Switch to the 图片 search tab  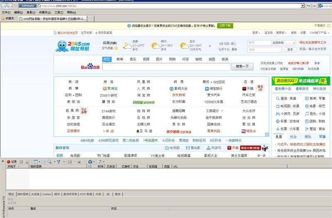[159, 59]
